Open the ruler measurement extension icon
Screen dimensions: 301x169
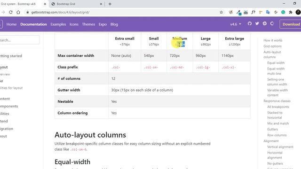coord(261,12)
